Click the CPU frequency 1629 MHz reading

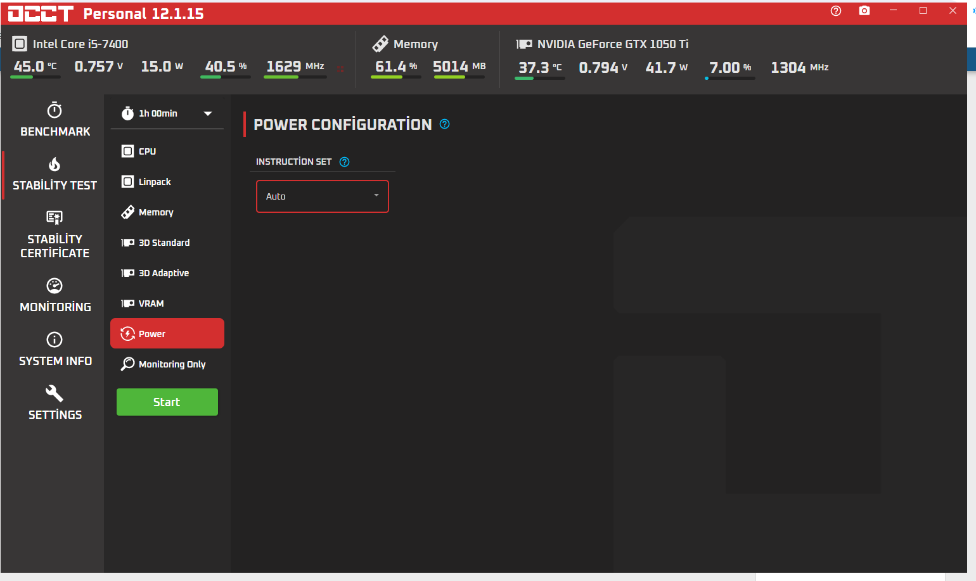(x=295, y=67)
